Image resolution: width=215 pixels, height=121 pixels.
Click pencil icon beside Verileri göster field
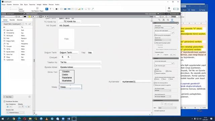(x=173, y=28)
